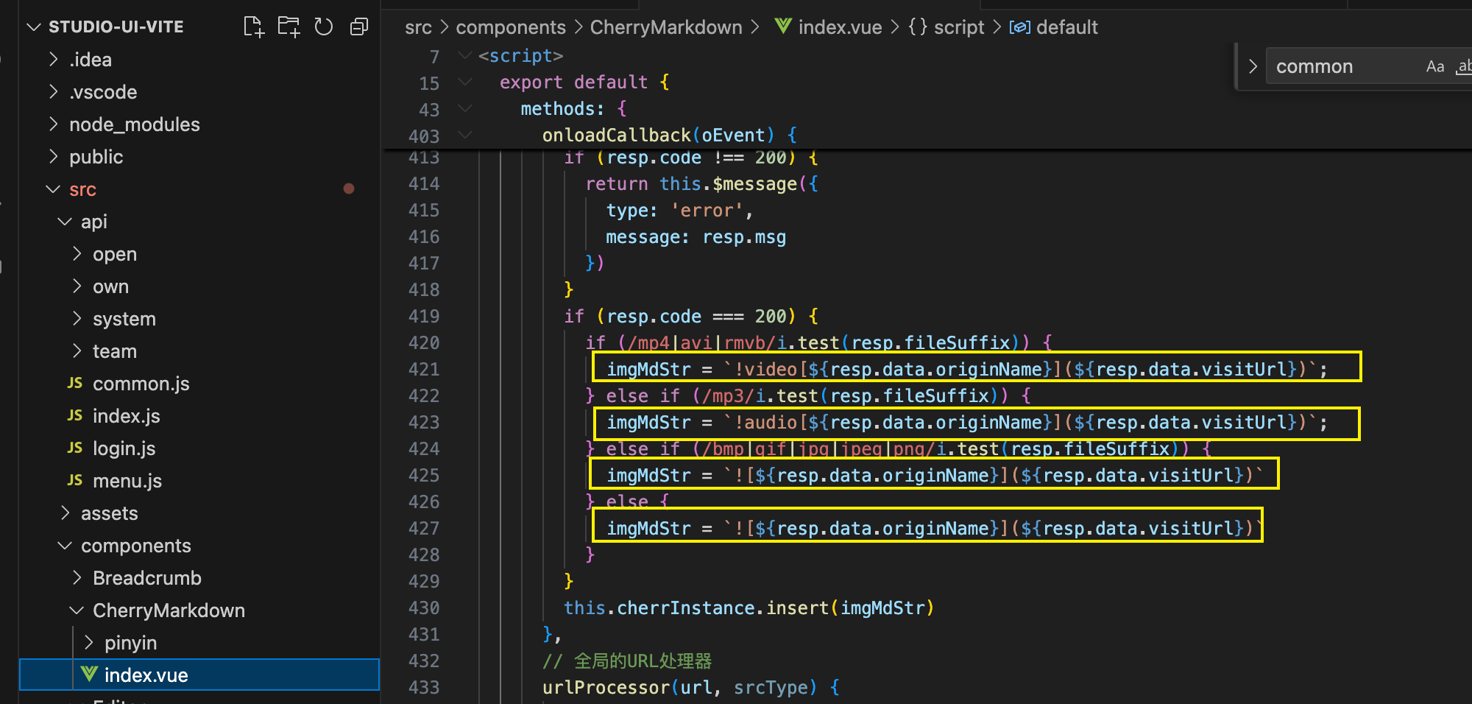This screenshot has height=704, width=1472.
Task: Expand the open folder under api
Action: point(77,254)
